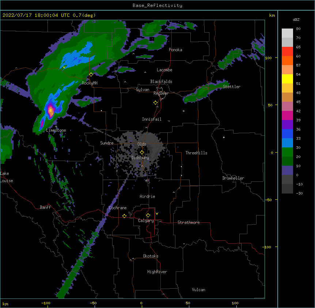
Task: Click the Vulcan city label
Action: point(198,290)
